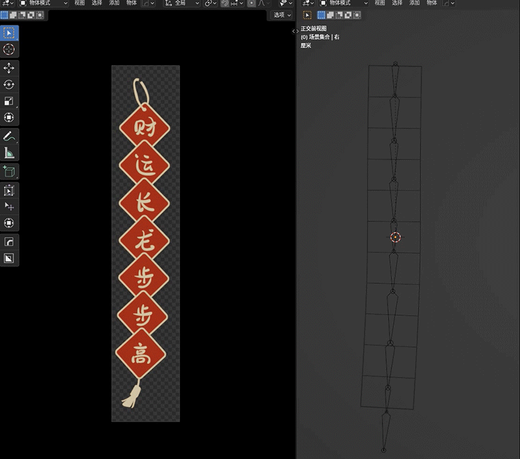Image resolution: width=520 pixels, height=459 pixels.
Task: Activate the 3D Cursor tool
Action: pos(9,49)
